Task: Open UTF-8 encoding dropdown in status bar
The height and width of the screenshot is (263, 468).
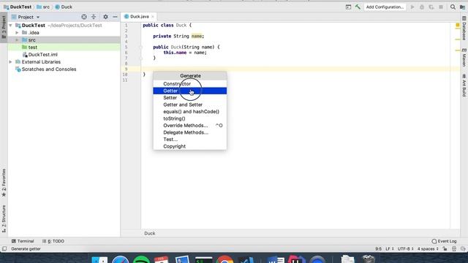Action: 406,248
